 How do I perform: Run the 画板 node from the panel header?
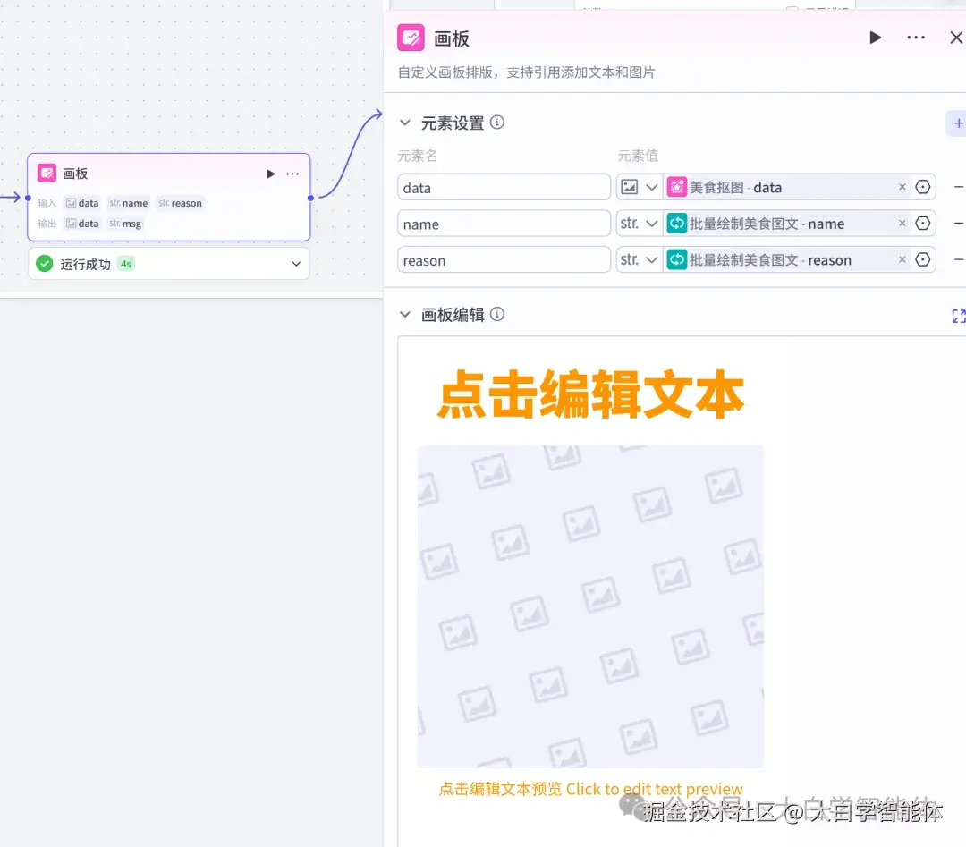[x=875, y=38]
